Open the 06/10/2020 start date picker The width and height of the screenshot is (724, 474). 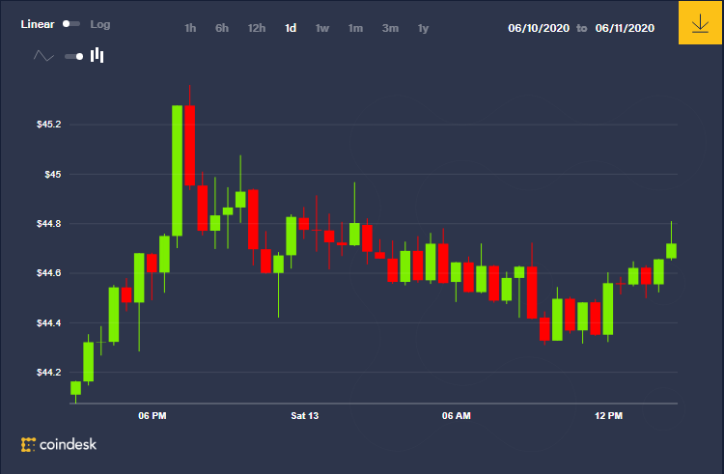point(539,28)
